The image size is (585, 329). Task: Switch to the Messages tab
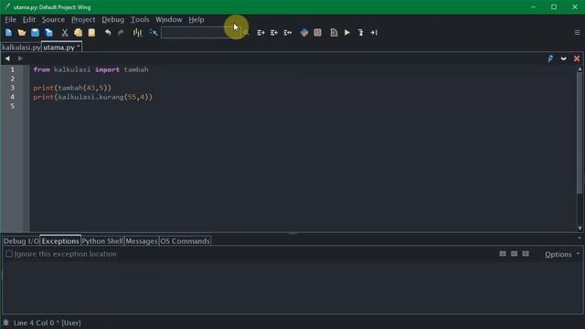click(x=142, y=241)
